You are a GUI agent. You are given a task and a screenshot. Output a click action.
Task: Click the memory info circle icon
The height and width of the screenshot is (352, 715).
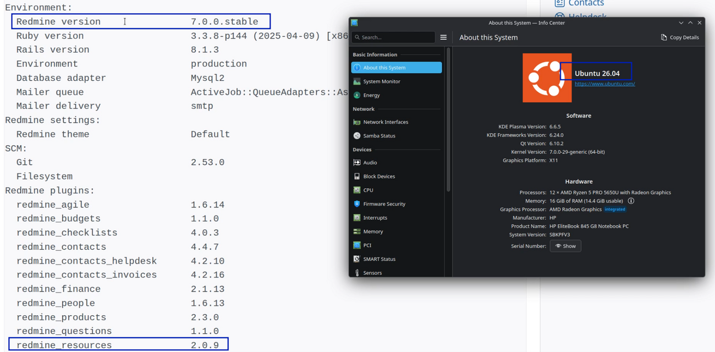point(631,201)
